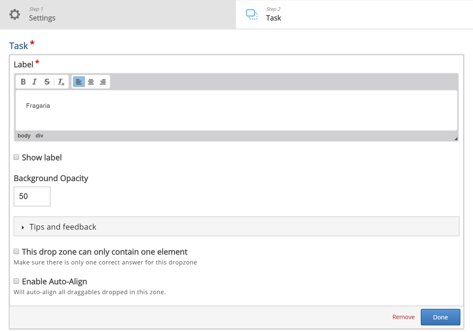The height and width of the screenshot is (332, 473).
Task: Center-align the label text
Action: click(x=91, y=82)
